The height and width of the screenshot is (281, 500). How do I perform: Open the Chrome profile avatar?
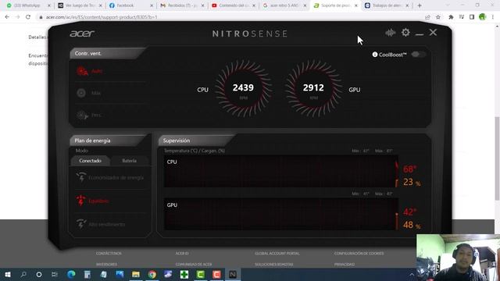click(x=483, y=17)
